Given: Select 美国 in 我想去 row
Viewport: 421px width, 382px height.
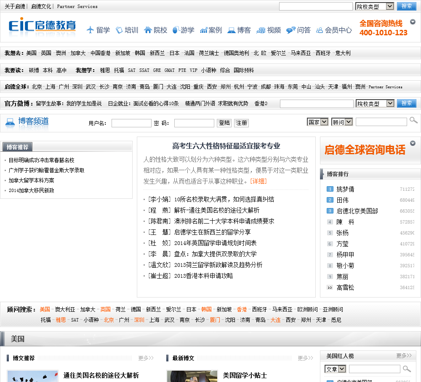Looking at the screenshot, I should point(32,53).
